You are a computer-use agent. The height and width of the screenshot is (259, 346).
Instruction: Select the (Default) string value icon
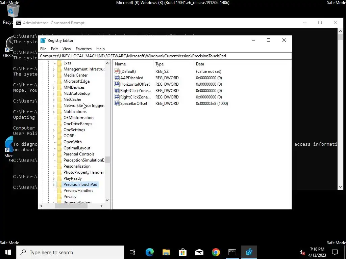coord(117,71)
